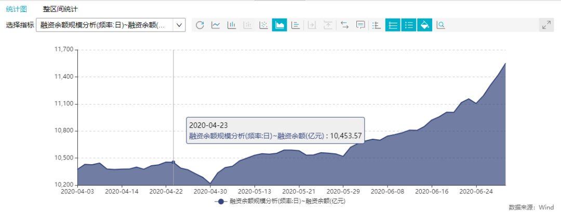Select the horizontal bar chart icon

(295, 25)
